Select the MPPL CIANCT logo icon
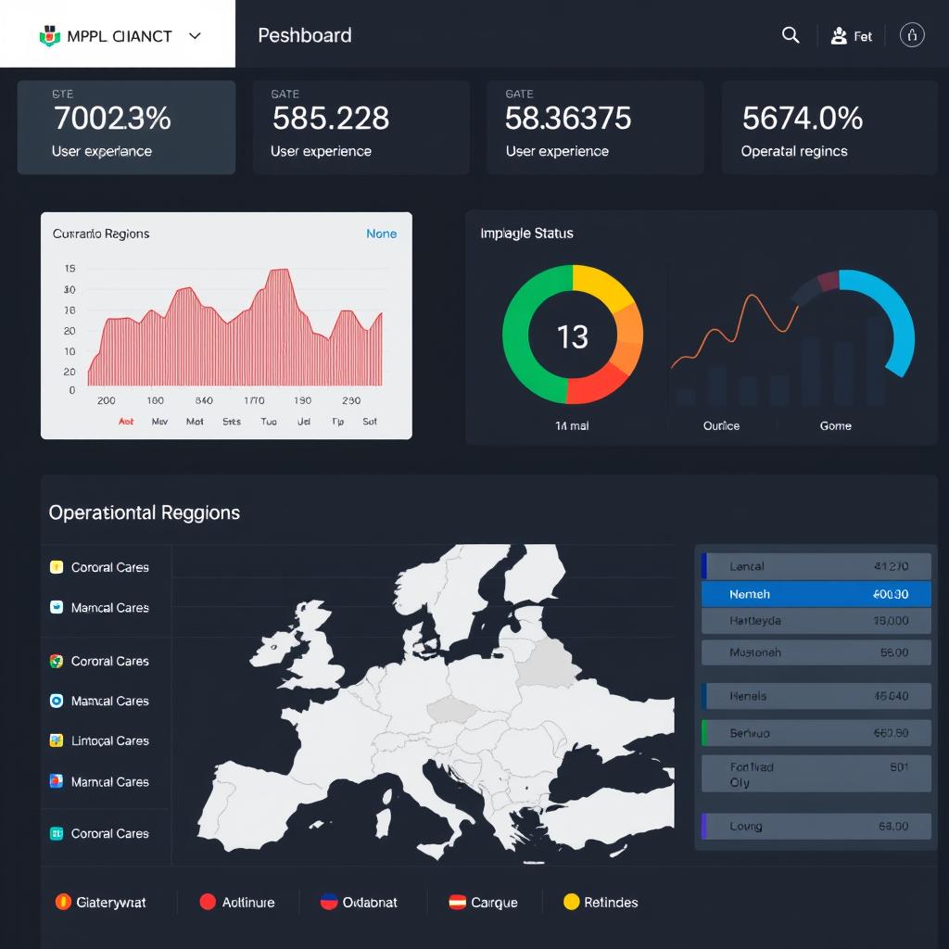This screenshot has width=949, height=949. (51, 34)
